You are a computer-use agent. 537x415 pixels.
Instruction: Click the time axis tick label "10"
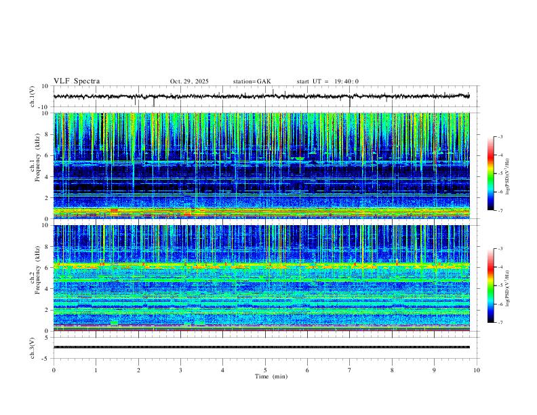pos(477,370)
